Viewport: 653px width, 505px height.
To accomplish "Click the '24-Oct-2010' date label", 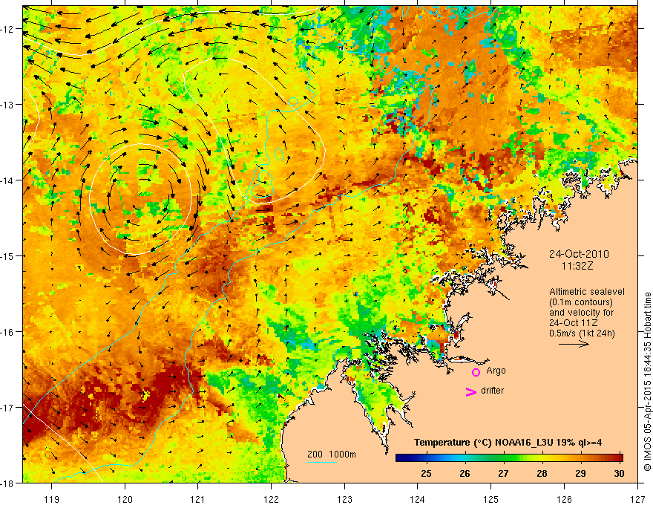I will click(579, 254).
